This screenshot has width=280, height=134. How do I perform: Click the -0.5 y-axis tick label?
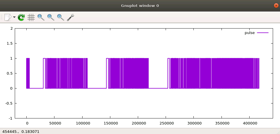click(9, 103)
